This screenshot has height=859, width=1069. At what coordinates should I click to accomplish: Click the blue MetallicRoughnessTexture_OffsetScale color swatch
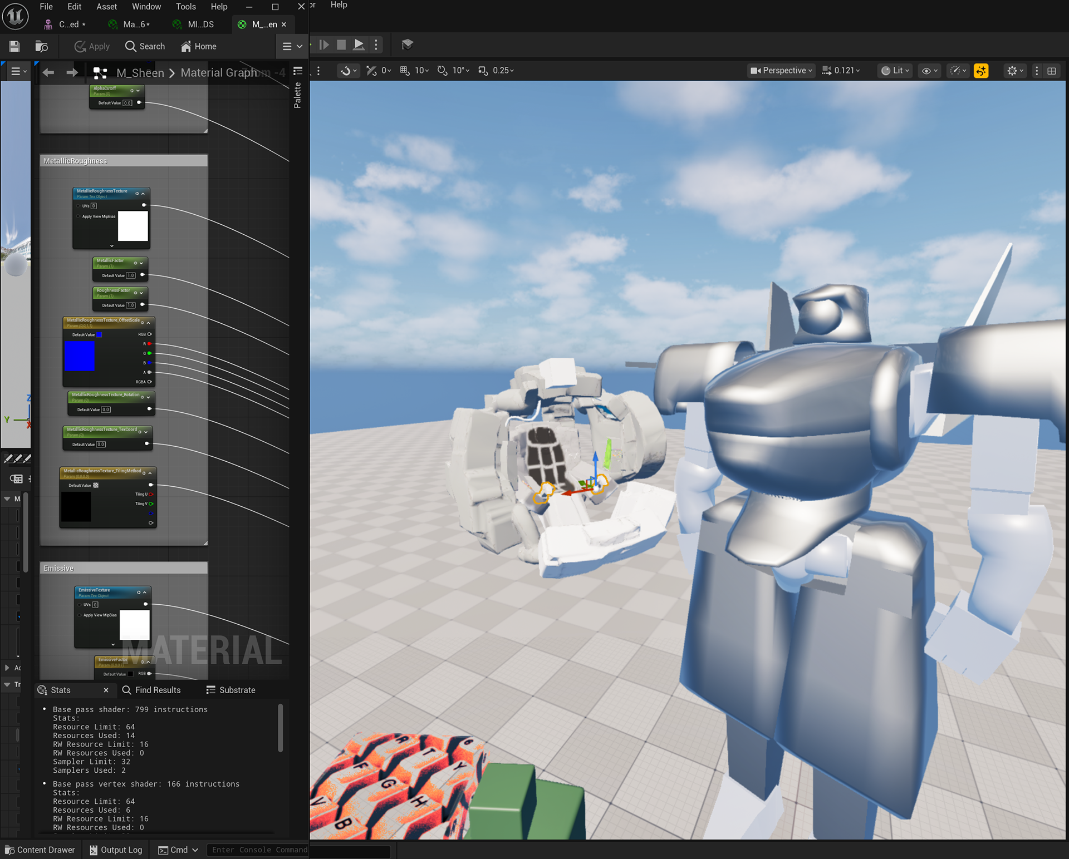click(79, 357)
